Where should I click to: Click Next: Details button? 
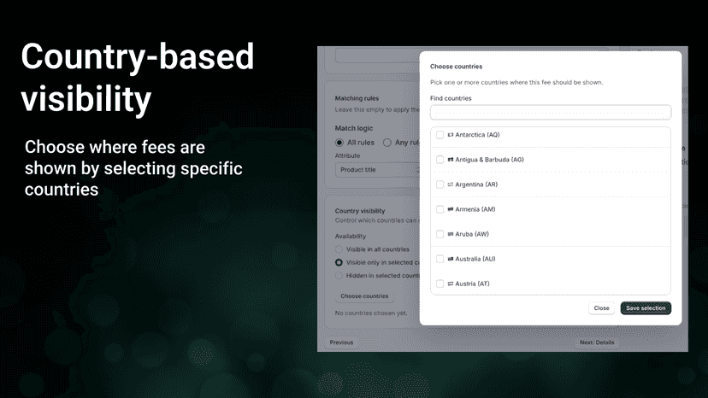pos(597,342)
